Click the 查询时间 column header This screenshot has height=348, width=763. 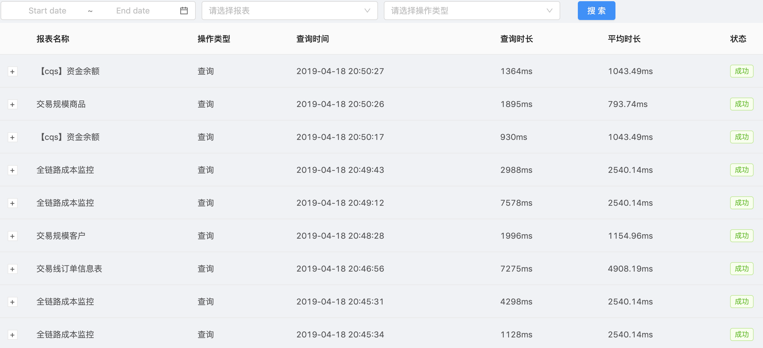point(312,39)
